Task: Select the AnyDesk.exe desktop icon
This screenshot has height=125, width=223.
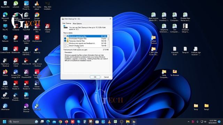Action: (x=37, y=39)
